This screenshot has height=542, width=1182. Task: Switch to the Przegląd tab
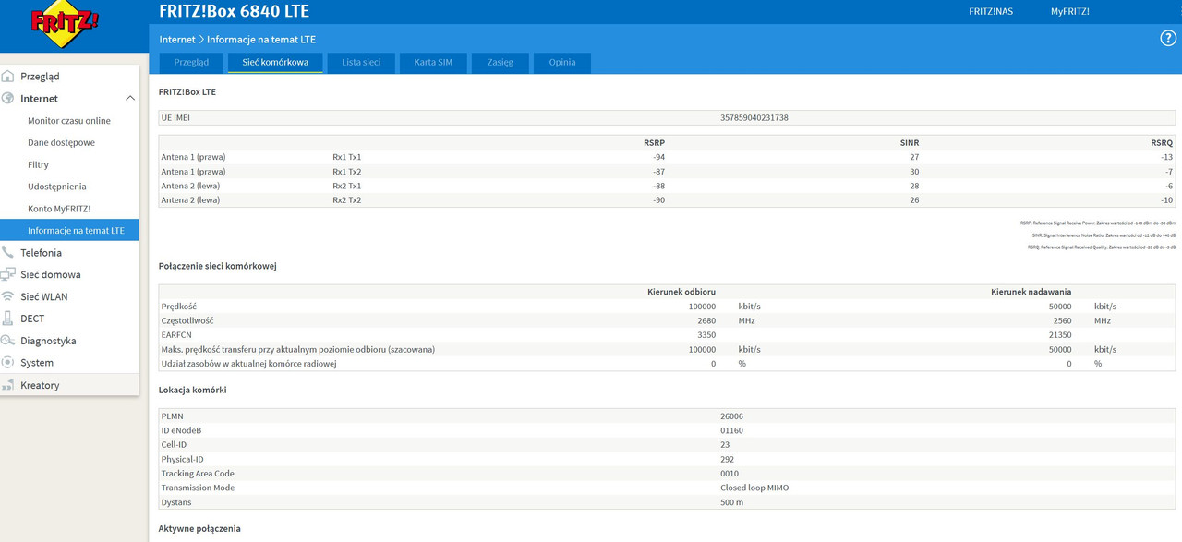tap(191, 63)
